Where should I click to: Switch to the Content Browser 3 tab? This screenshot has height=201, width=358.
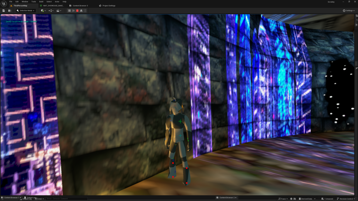coord(80,6)
